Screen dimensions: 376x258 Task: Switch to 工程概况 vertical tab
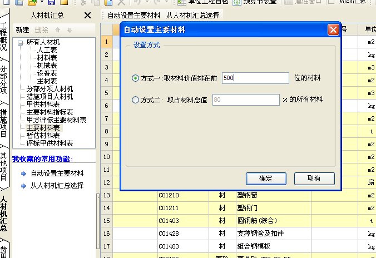(4, 36)
